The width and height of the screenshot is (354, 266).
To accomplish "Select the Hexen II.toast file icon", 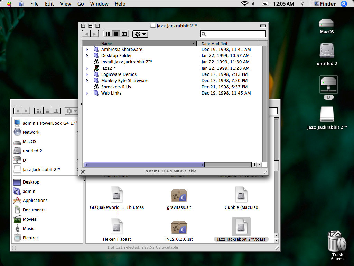I will pos(117,226).
